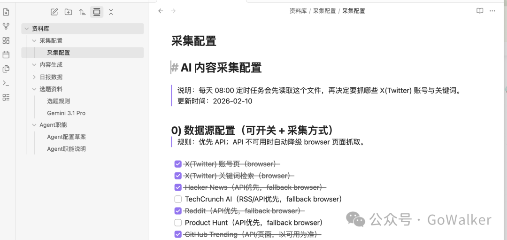Open Agent职能说明 note
Viewport: 507px width, 240px height.
(67, 149)
